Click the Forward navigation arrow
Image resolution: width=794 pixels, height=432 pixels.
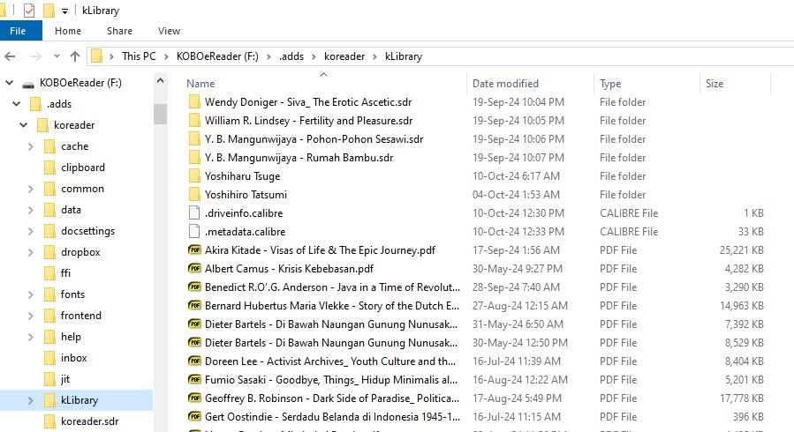pyautogui.click(x=35, y=56)
